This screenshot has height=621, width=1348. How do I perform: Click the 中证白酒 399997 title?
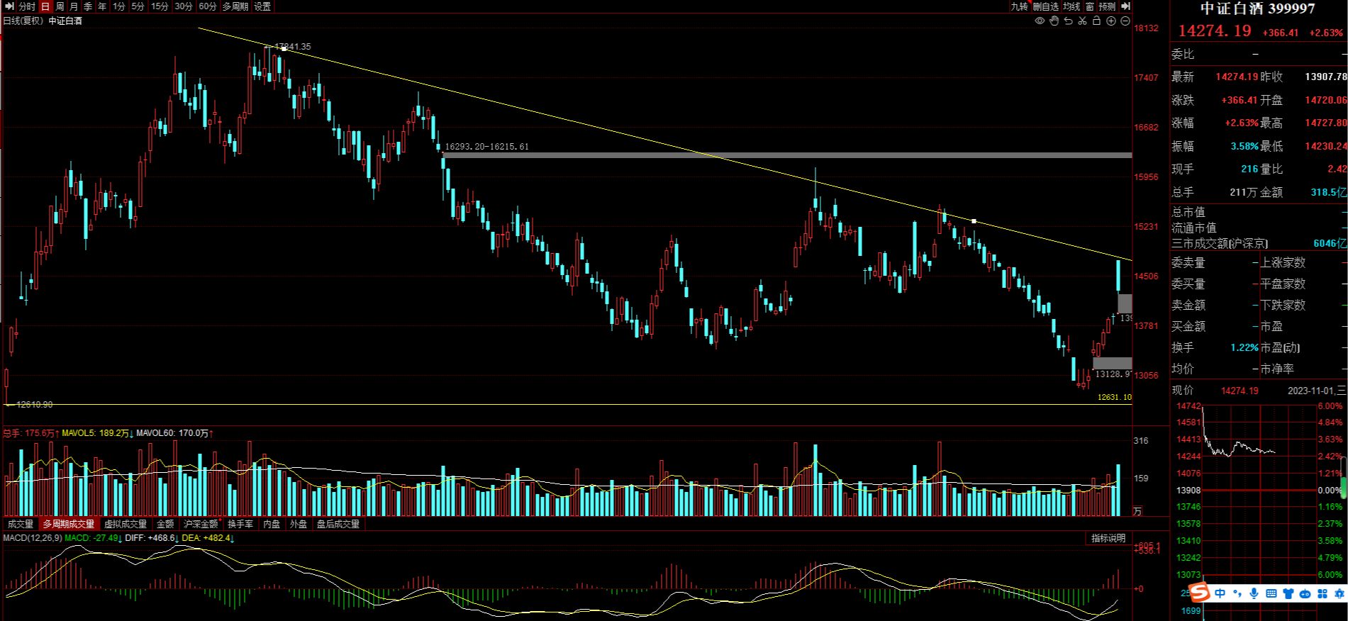point(1258,9)
